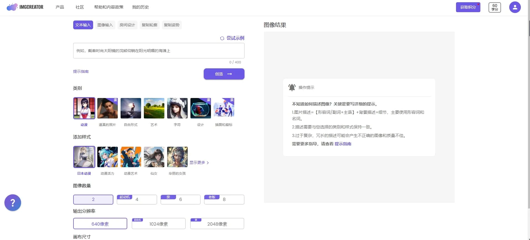Open the user profile avatar icon
Image resolution: width=530 pixels, height=240 pixels.
click(515, 7)
